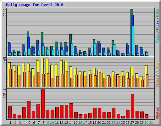
Task: Select day 28 on the x-axis
Action: tap(137, 123)
